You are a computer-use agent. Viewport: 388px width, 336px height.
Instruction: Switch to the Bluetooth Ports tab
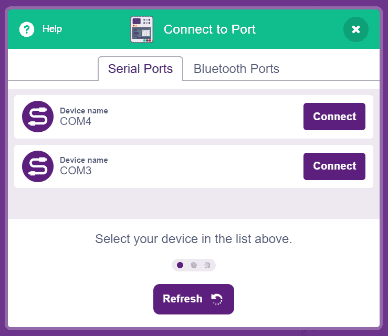236,69
